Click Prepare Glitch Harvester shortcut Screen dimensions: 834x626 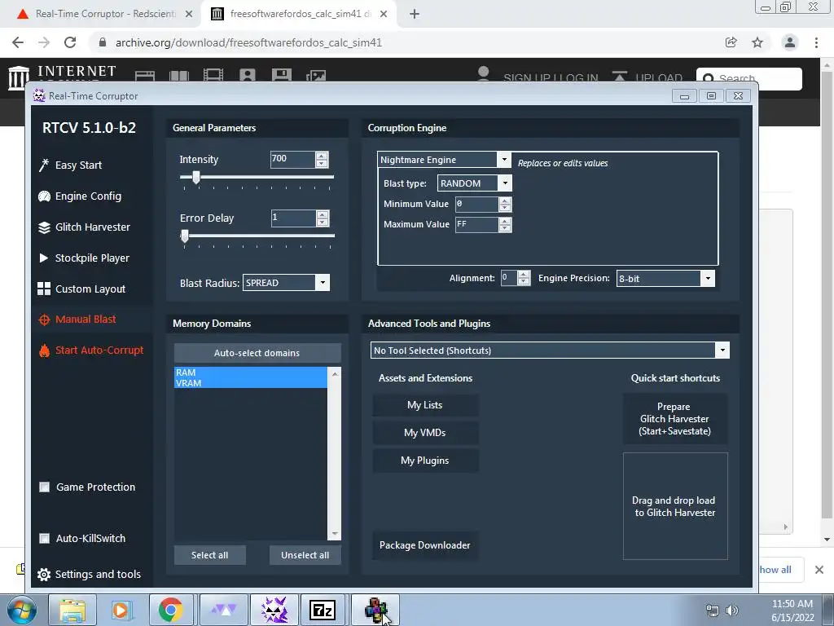tap(675, 419)
